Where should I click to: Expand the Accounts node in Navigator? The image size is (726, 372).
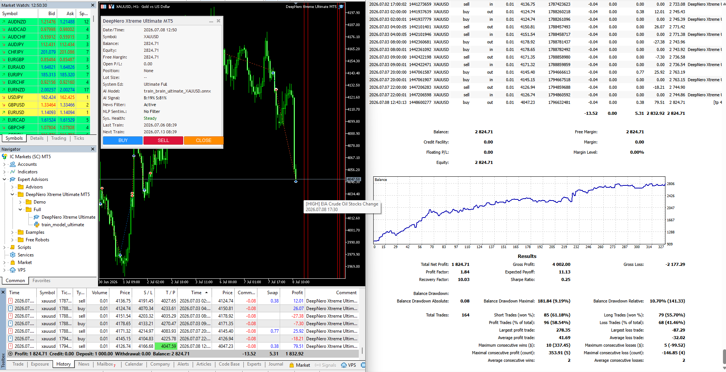(x=4, y=164)
